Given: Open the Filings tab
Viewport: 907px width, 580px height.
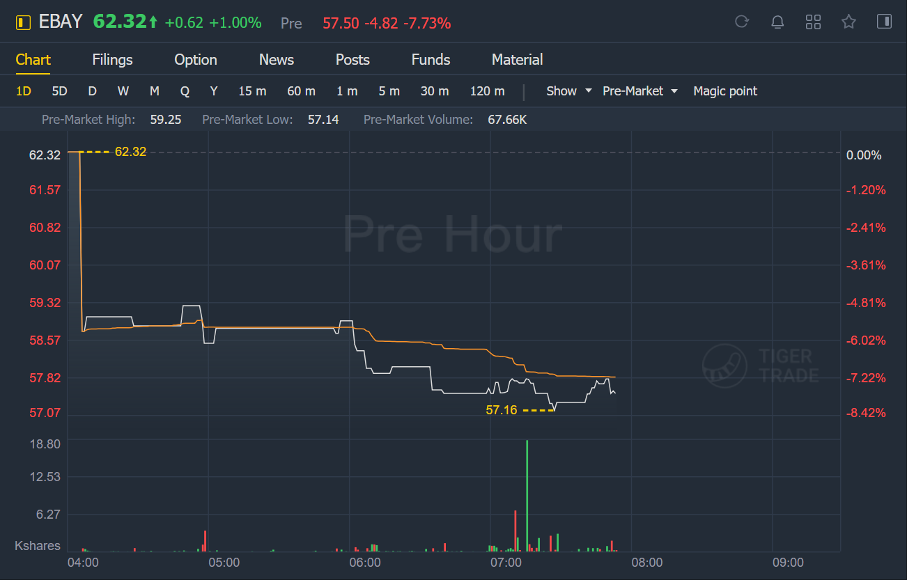Looking at the screenshot, I should coord(112,60).
